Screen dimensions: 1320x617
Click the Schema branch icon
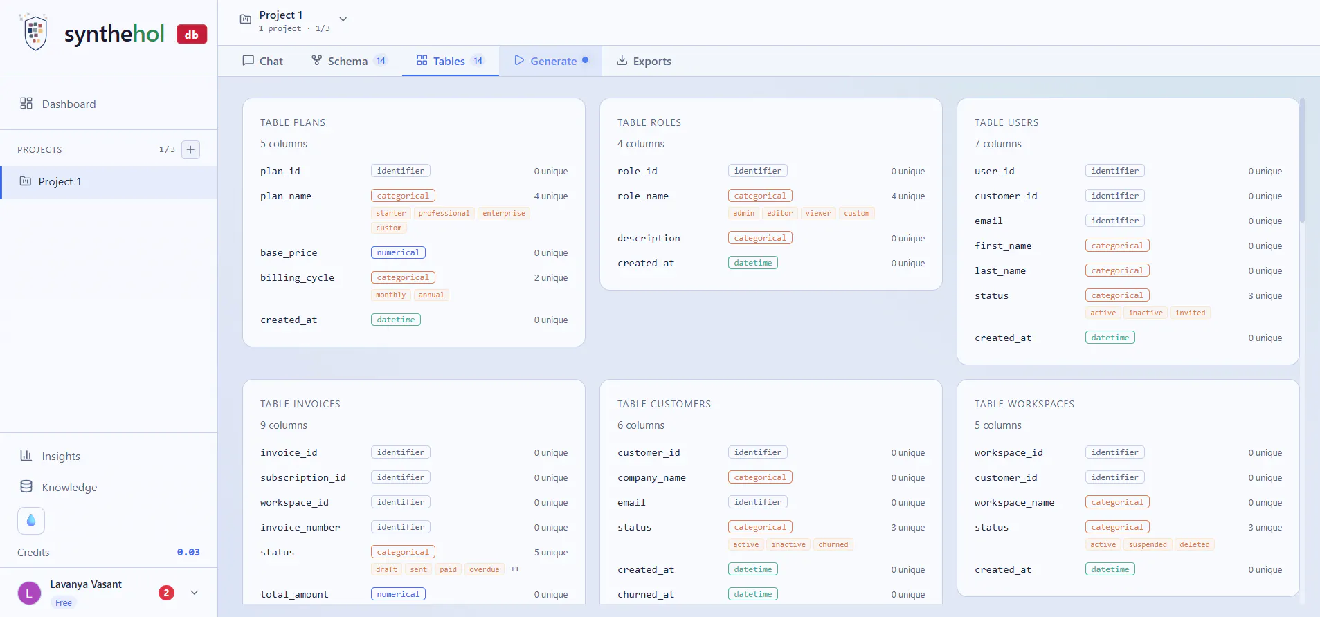pos(316,60)
